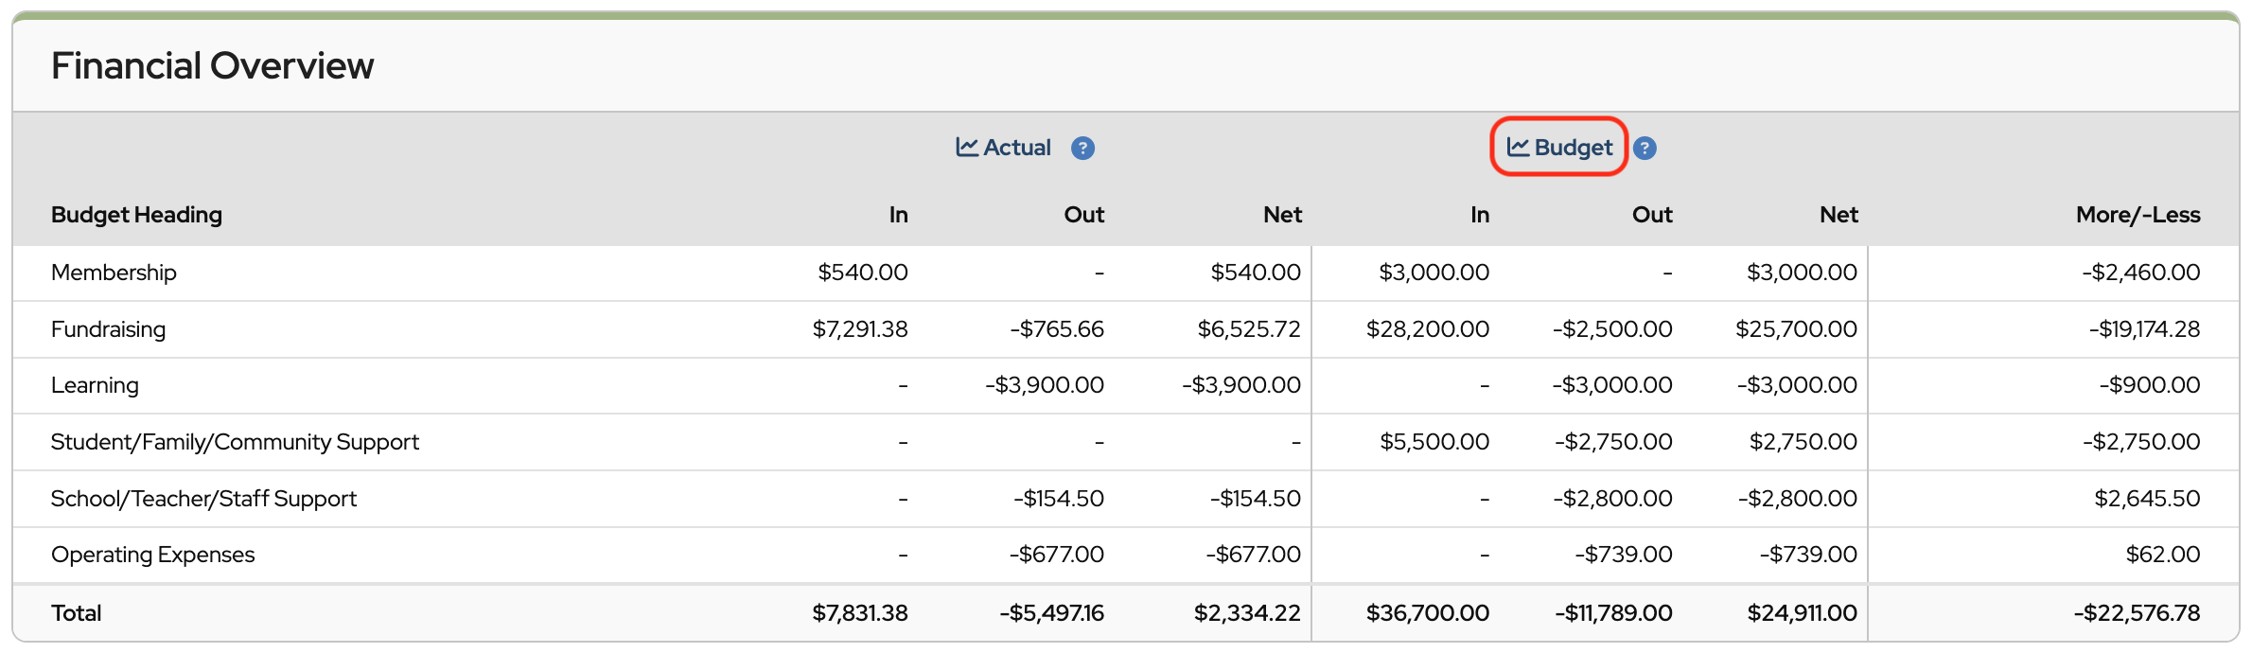Select the Operating Expenses row heading
Screen dimensions: 2252x653
click(x=152, y=555)
